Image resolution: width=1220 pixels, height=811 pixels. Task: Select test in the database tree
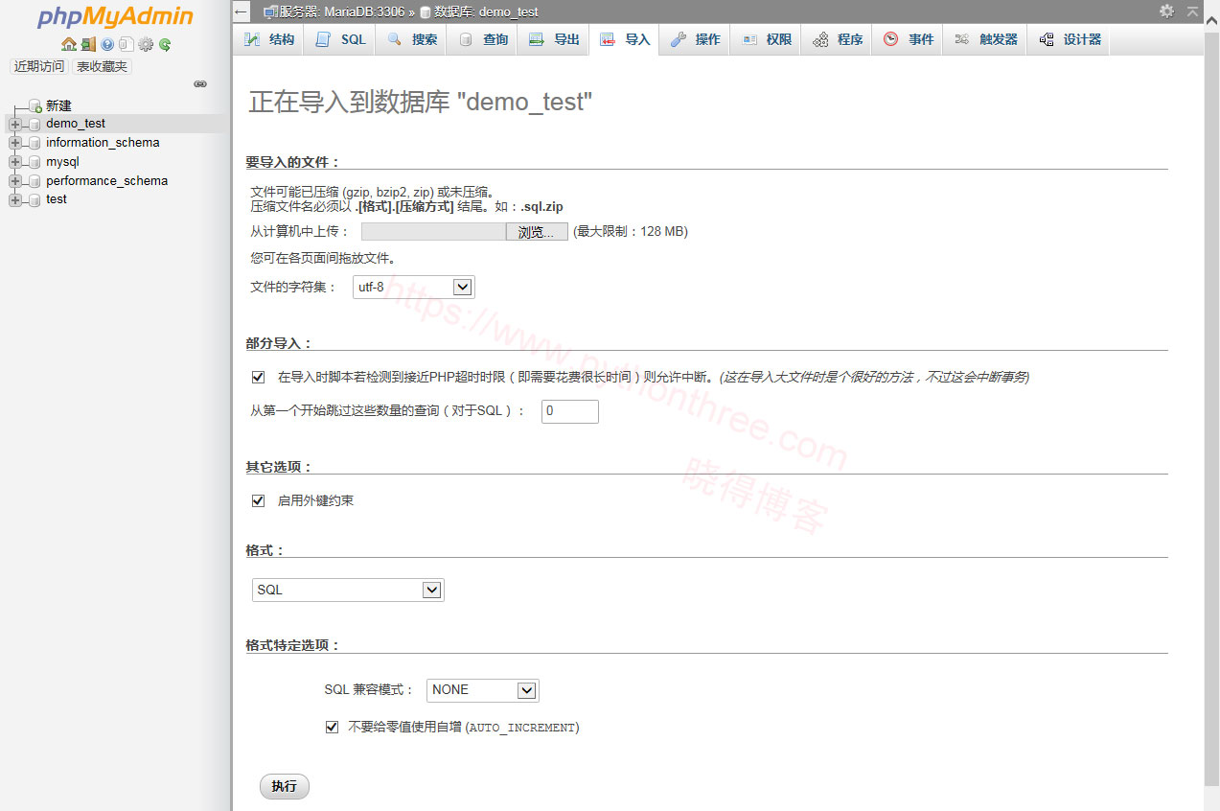pyautogui.click(x=57, y=199)
